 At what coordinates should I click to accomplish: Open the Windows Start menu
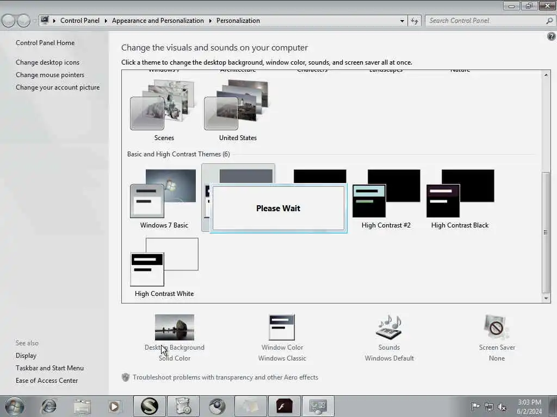tap(15, 406)
